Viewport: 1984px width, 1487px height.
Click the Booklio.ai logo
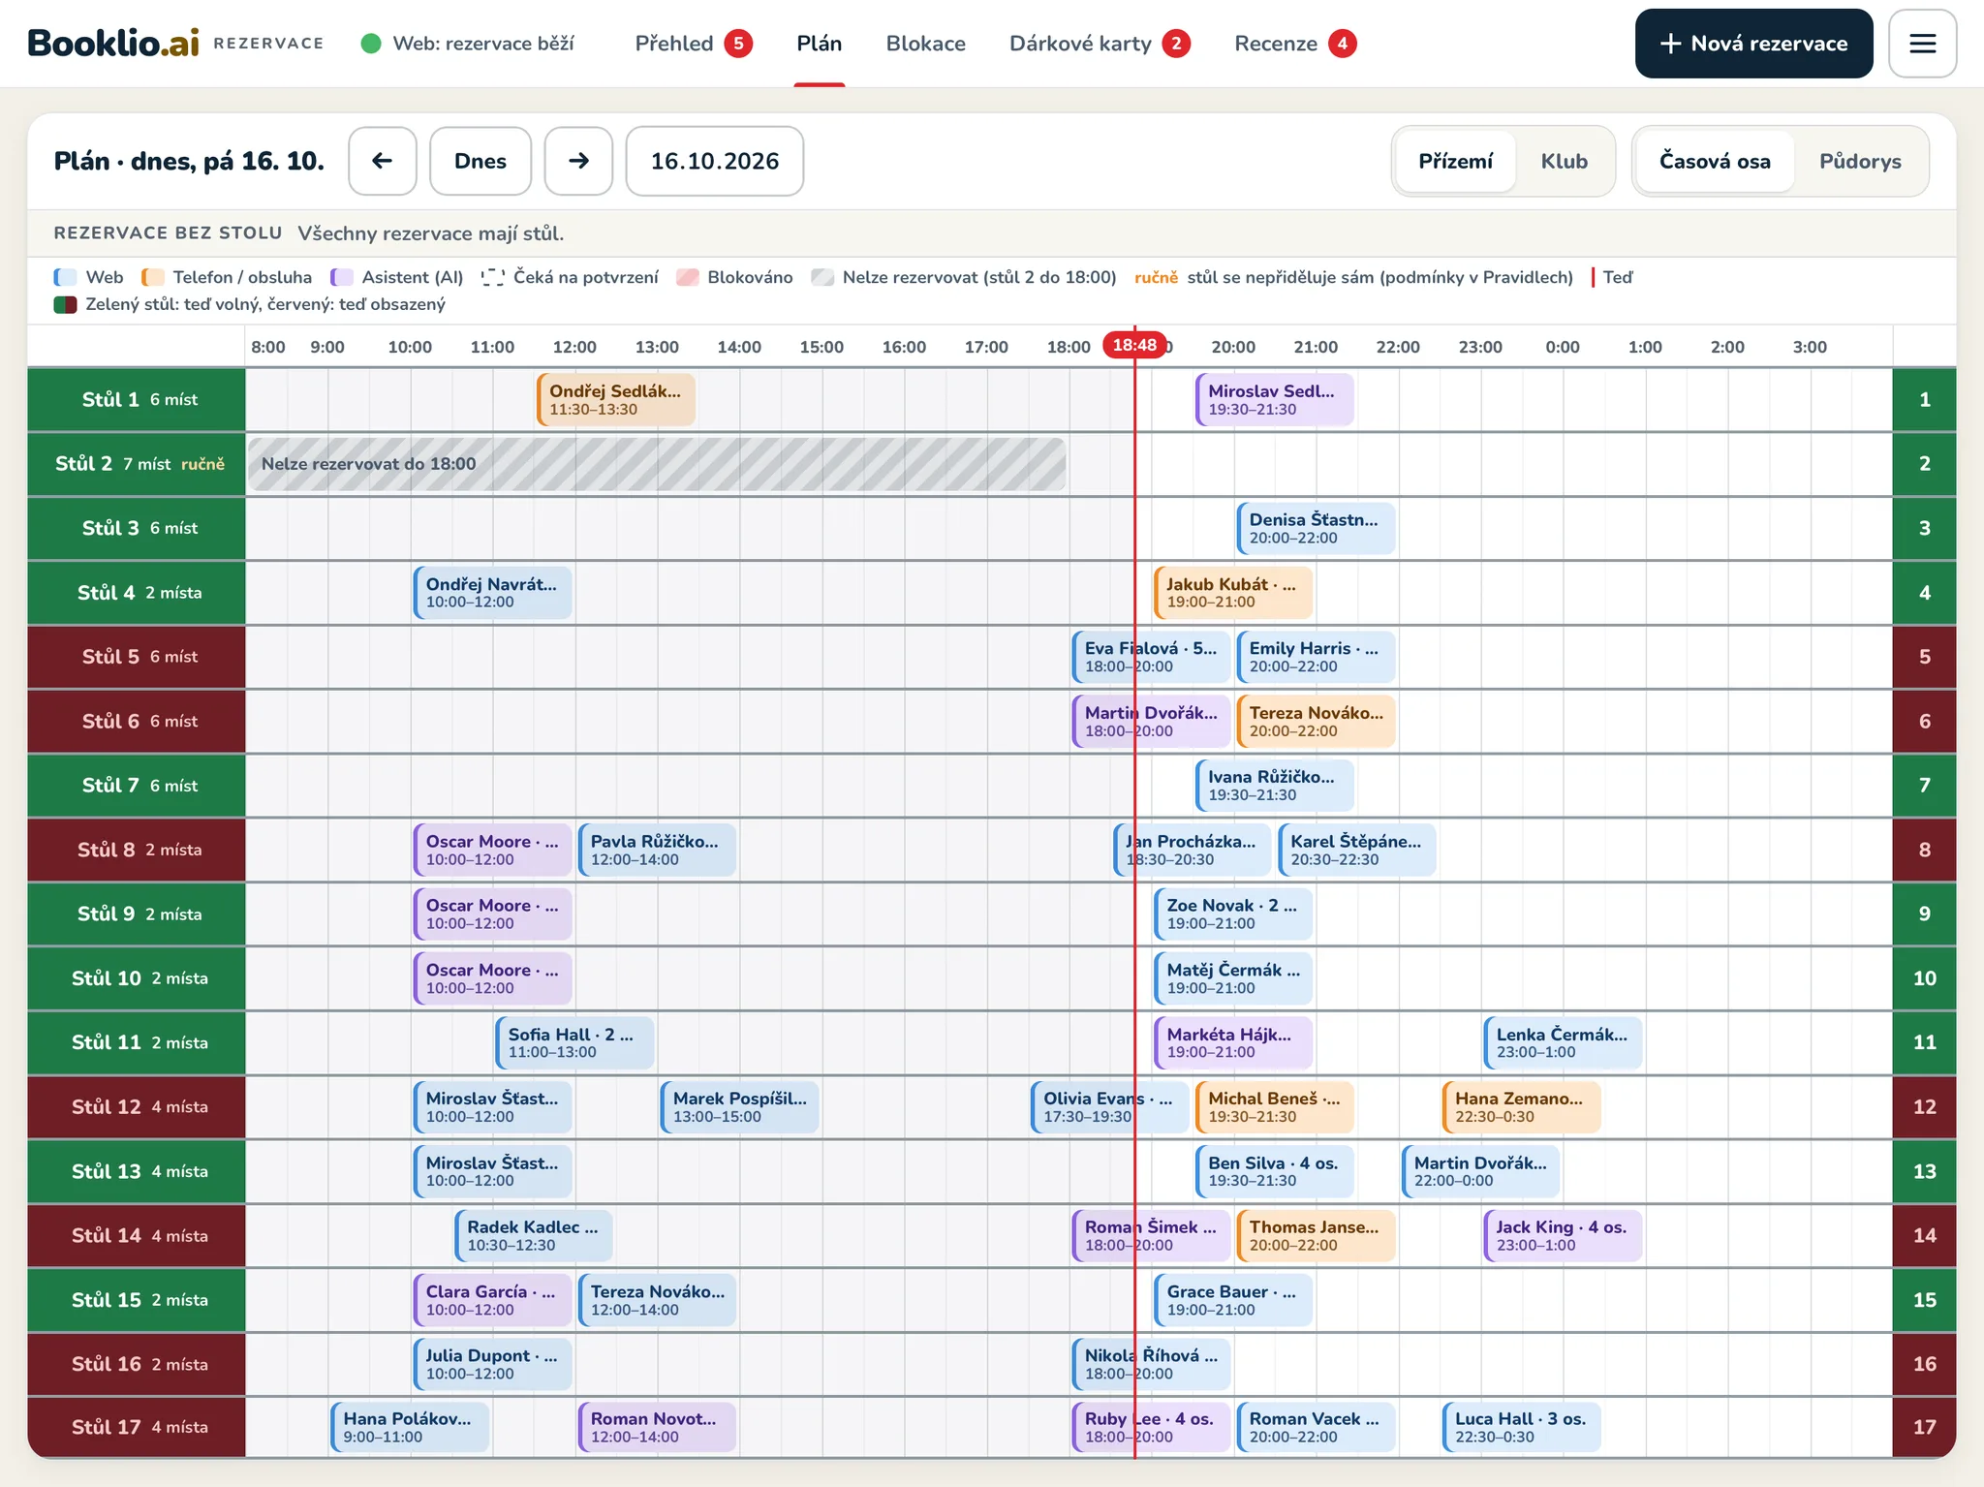[x=113, y=44]
